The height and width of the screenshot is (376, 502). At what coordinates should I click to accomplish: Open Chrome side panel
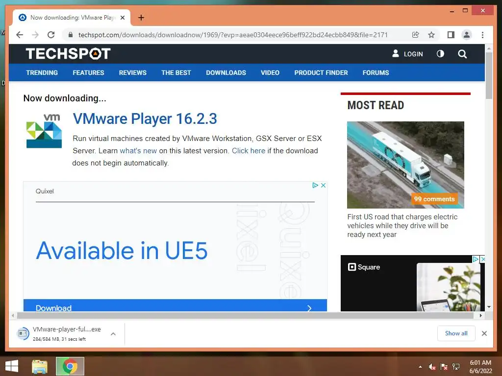451,35
